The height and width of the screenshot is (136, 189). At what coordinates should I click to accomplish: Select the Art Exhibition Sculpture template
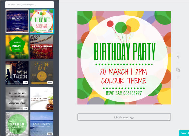42,47
